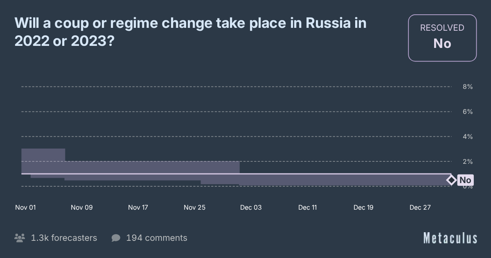Click the comments speech bubble icon
Viewport: 491px width, 258px height.
116,238
